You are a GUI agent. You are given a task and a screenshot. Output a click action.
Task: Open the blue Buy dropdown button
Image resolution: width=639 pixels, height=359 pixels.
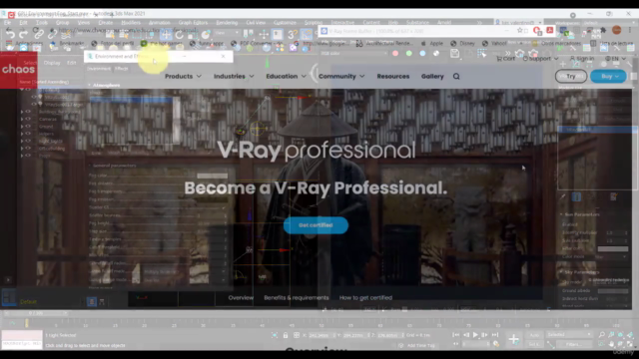pyautogui.click(x=608, y=76)
